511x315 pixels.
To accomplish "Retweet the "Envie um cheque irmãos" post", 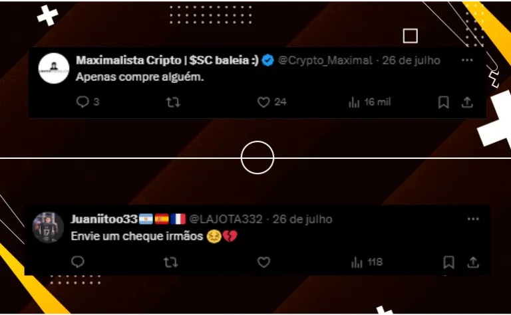I will 170,262.
